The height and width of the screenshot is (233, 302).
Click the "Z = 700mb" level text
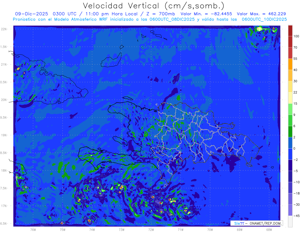click(x=161, y=14)
